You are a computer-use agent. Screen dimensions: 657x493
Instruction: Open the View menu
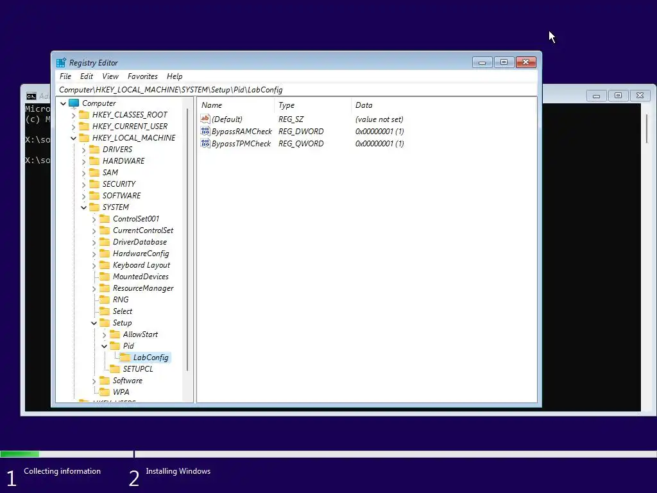110,76
